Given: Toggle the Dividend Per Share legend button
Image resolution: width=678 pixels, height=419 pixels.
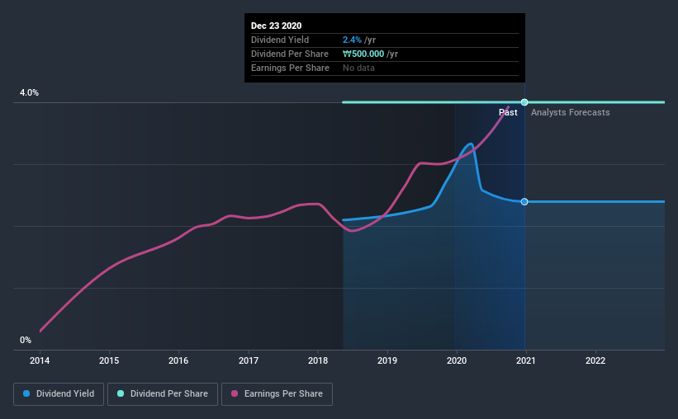Looking at the screenshot, I should click(x=163, y=394).
